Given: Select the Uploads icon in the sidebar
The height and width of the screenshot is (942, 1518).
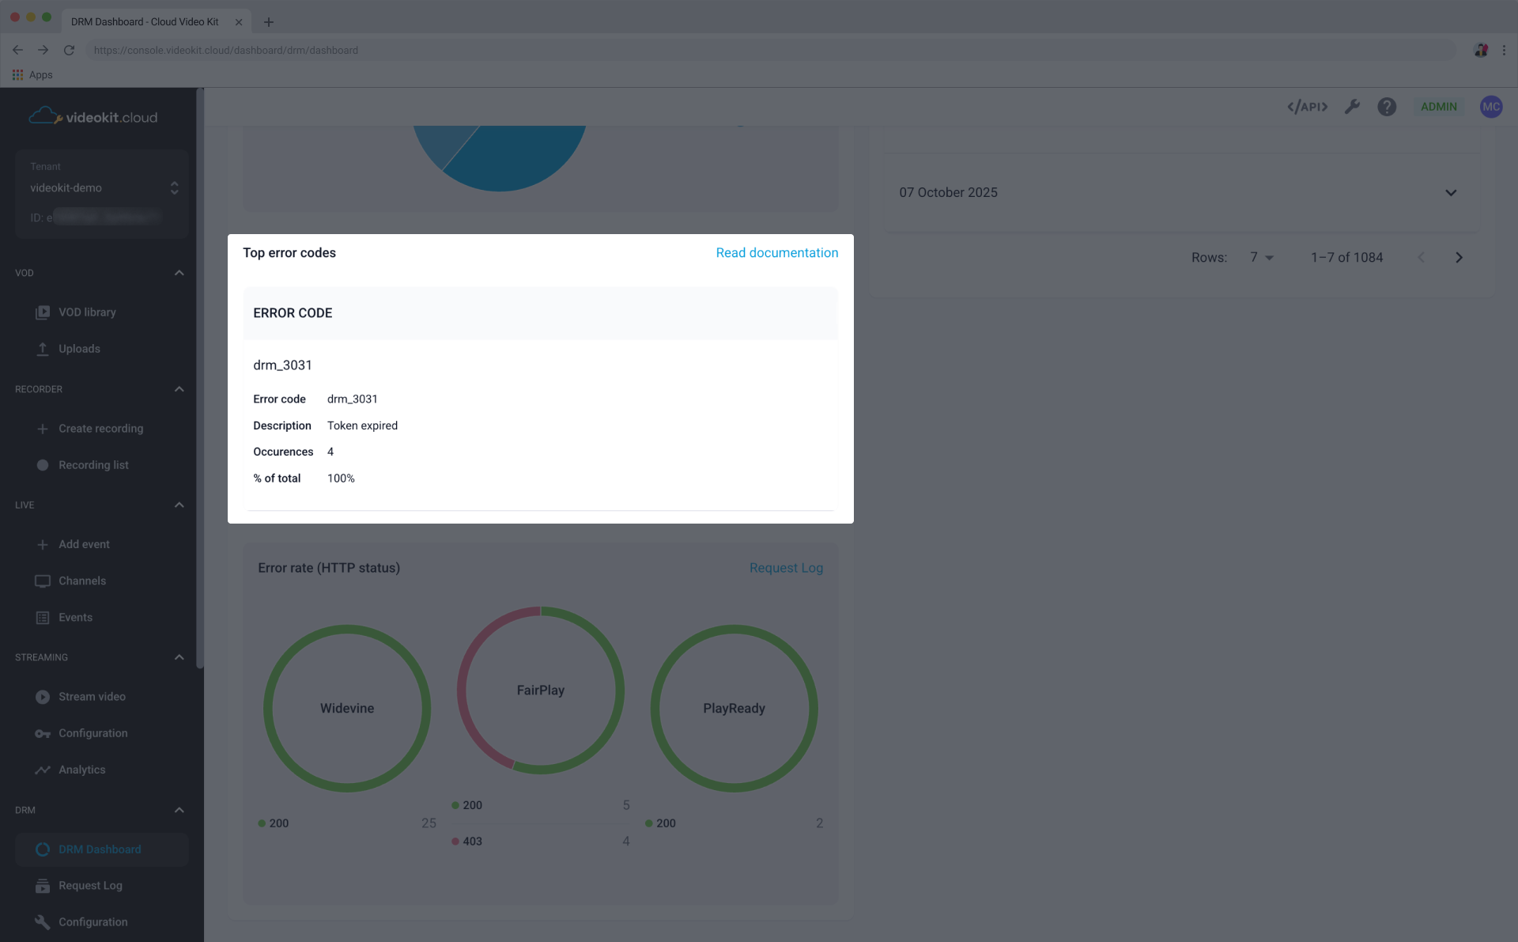Looking at the screenshot, I should point(42,348).
